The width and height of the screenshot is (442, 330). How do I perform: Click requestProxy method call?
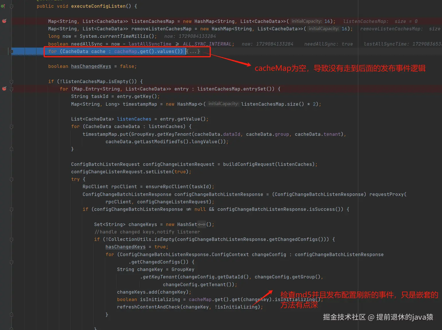386,194
